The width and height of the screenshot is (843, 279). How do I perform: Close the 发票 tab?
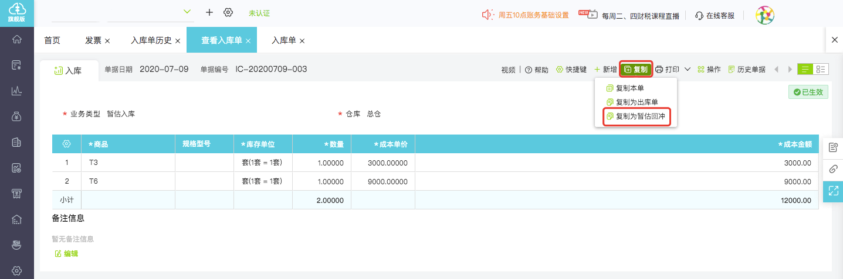[x=107, y=41]
